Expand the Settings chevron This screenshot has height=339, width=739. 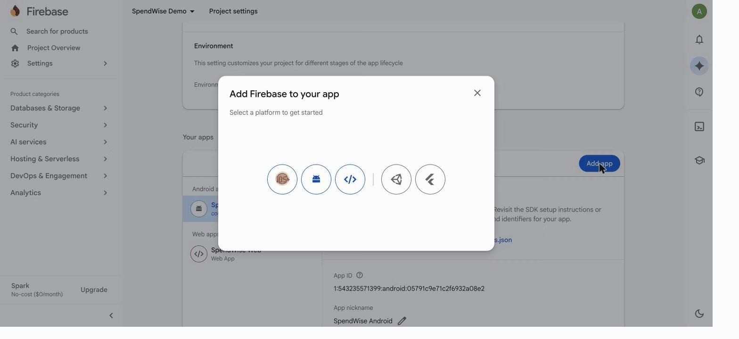tap(105, 63)
